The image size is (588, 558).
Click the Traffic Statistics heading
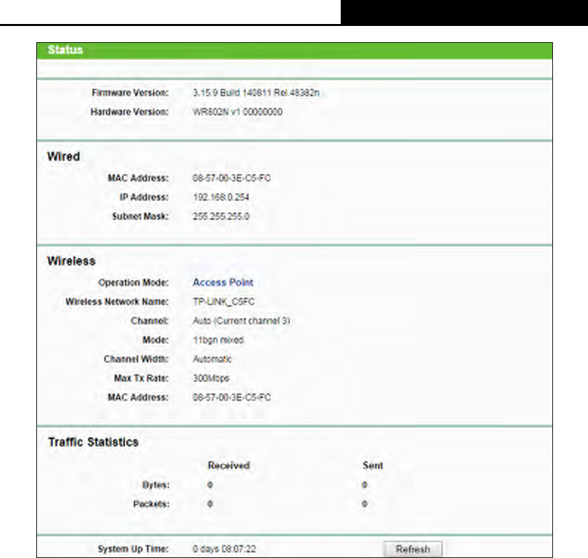[93, 442]
